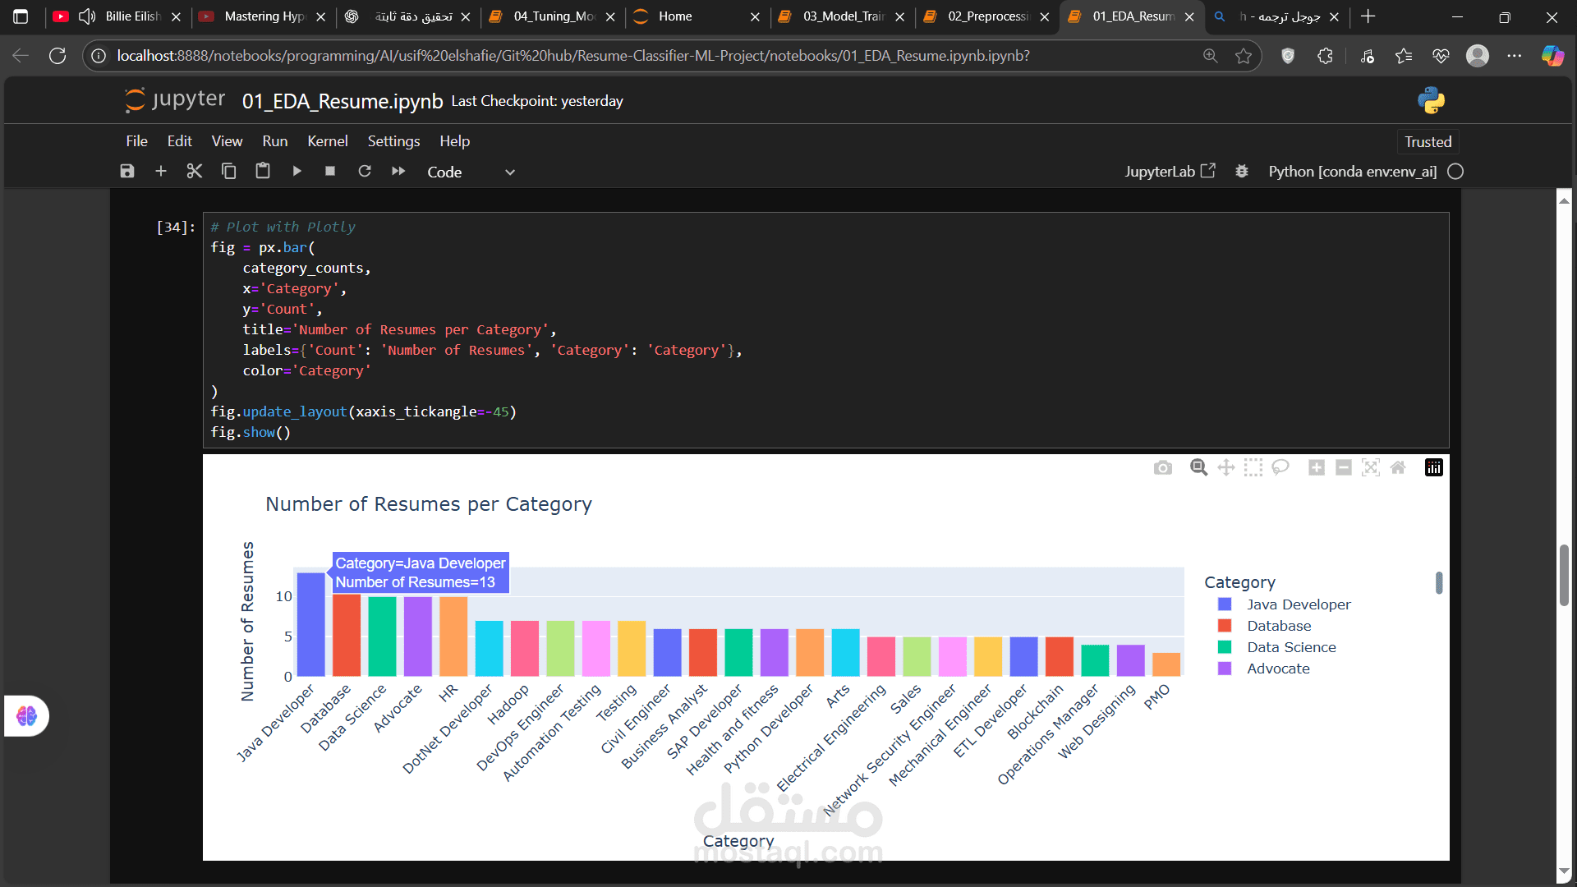Save the notebook with the floppy disk icon
This screenshot has width=1577, height=887.
coord(126,171)
